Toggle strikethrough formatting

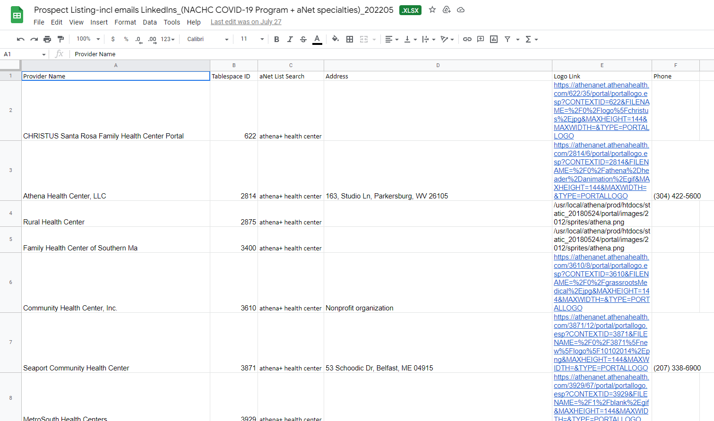303,39
